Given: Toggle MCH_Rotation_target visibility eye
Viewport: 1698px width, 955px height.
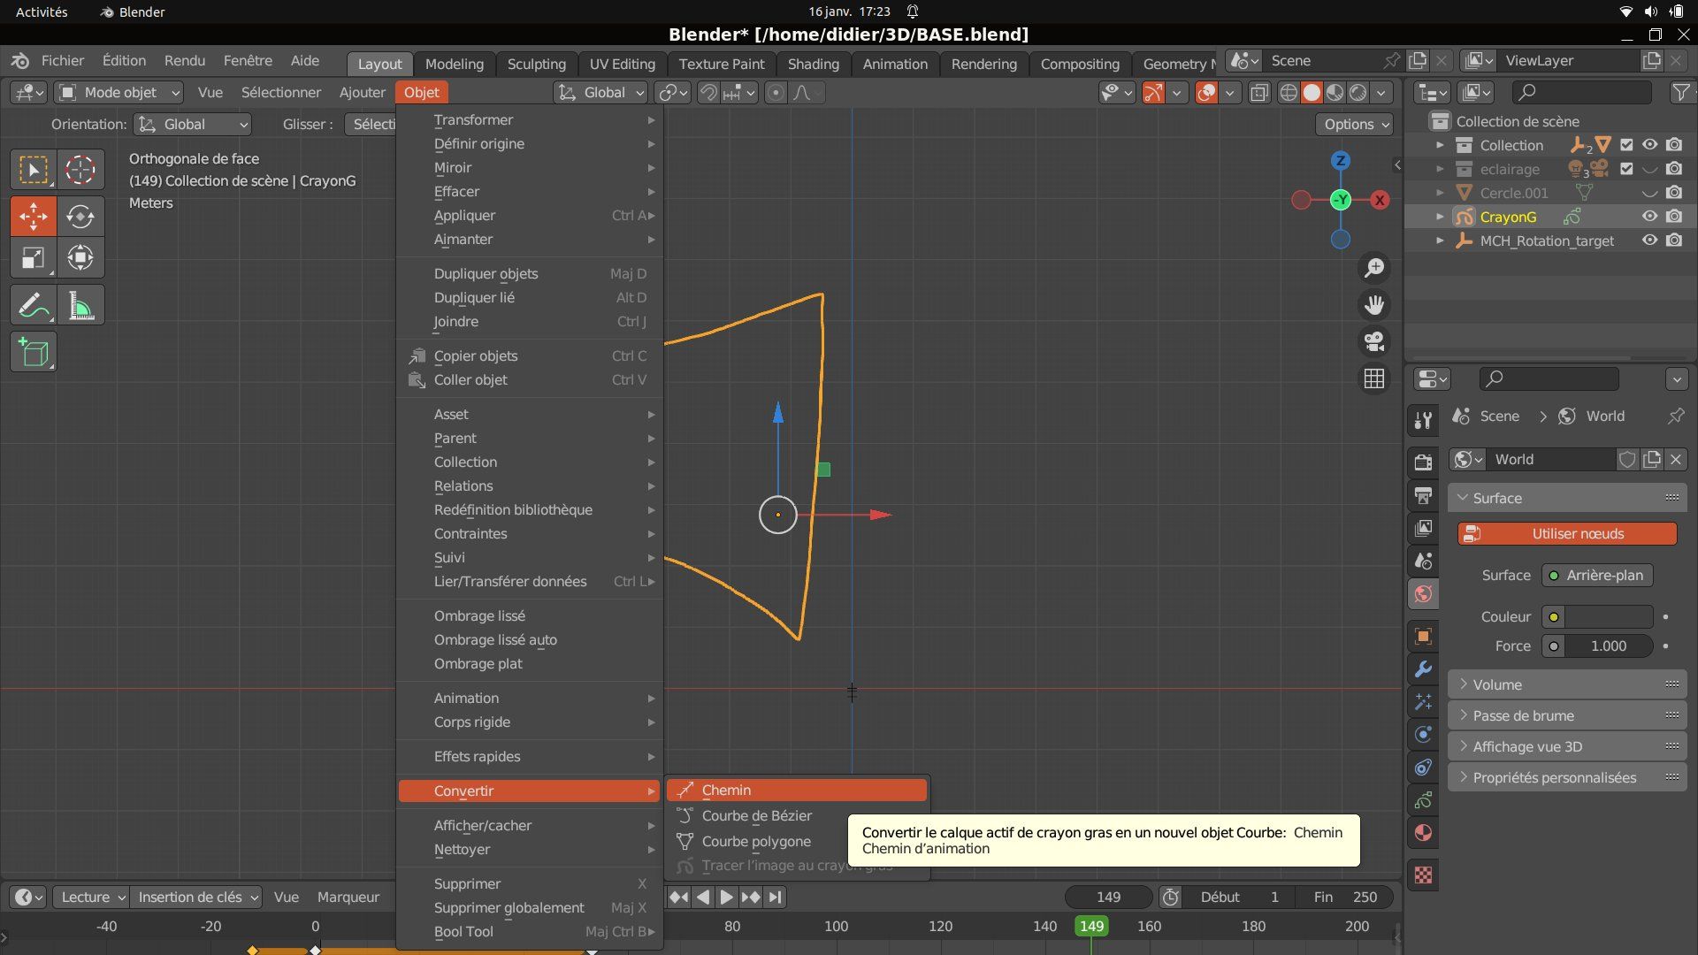Looking at the screenshot, I should click(1649, 241).
